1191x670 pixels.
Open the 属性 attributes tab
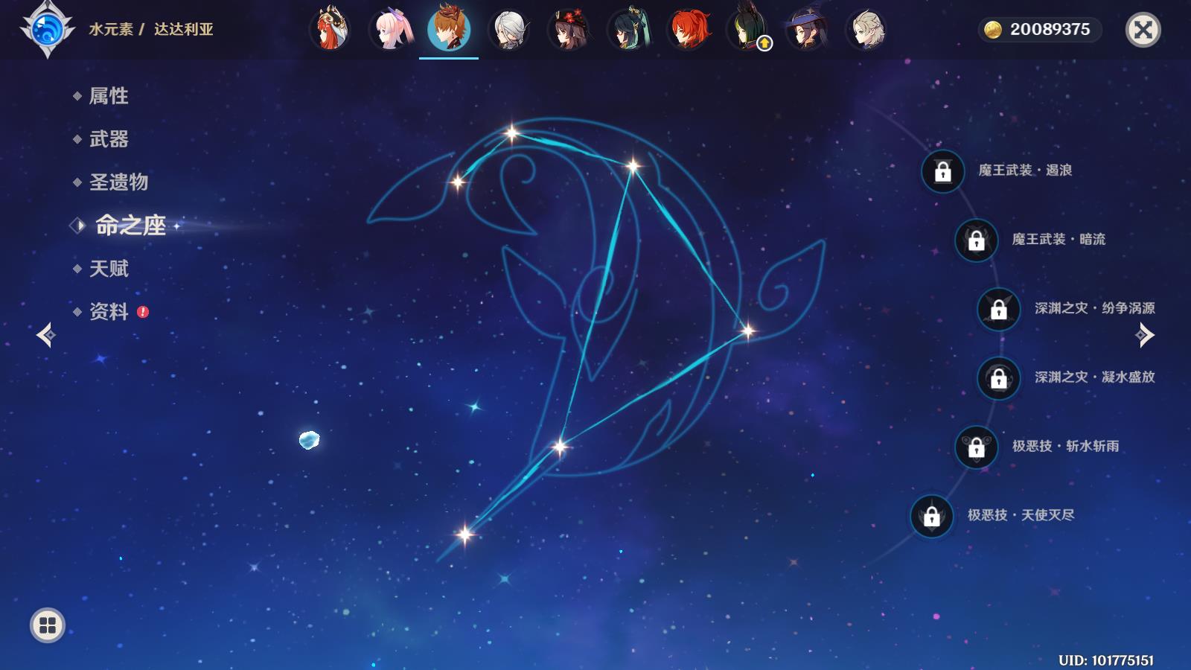click(x=109, y=96)
